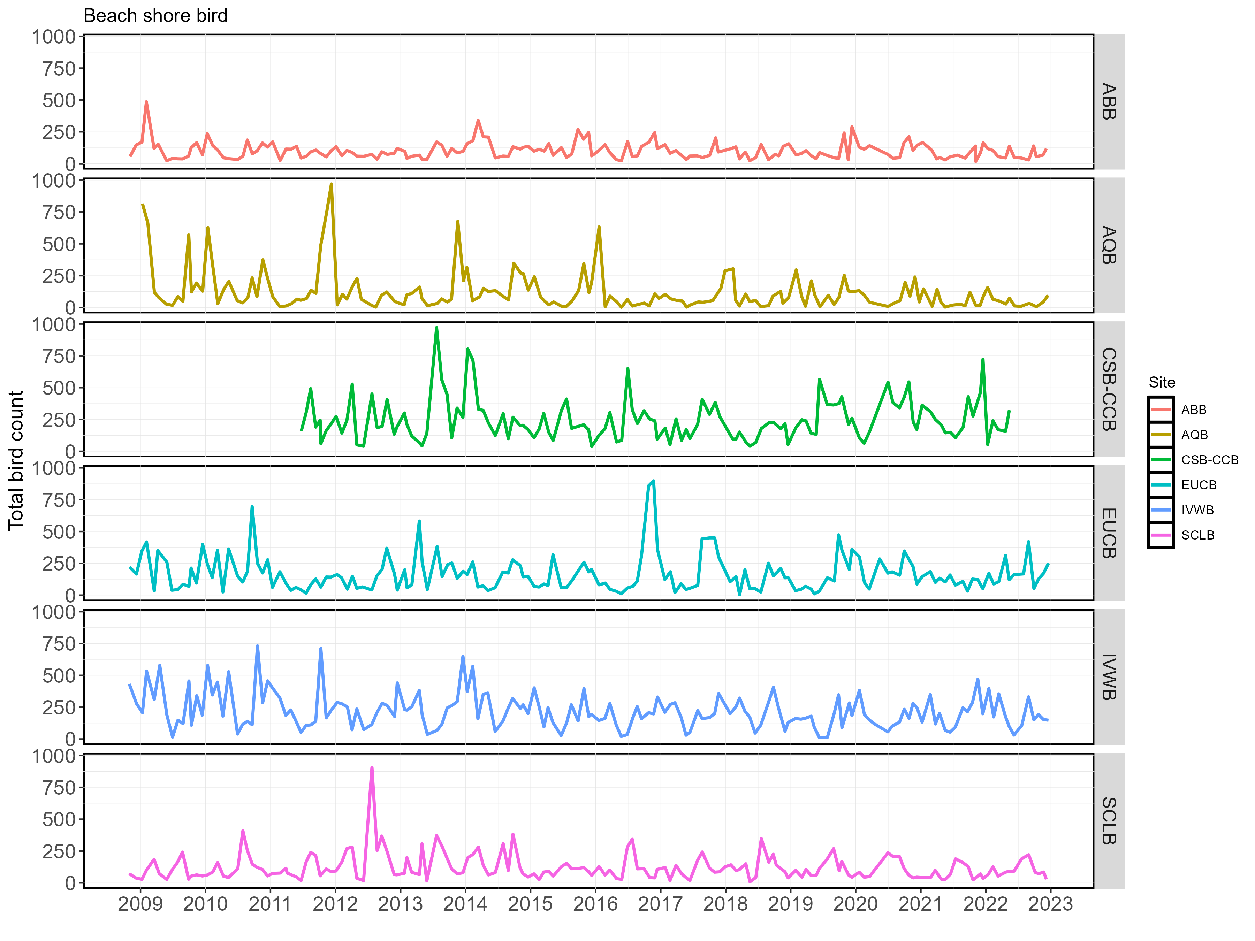1255x941 pixels.
Task: Click the 500 tick in ABB panel
Action: tap(59, 100)
